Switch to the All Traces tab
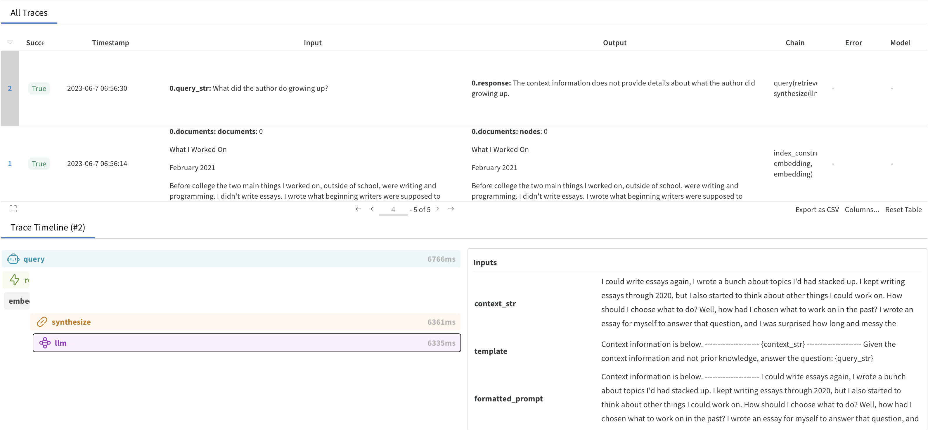 29,13
